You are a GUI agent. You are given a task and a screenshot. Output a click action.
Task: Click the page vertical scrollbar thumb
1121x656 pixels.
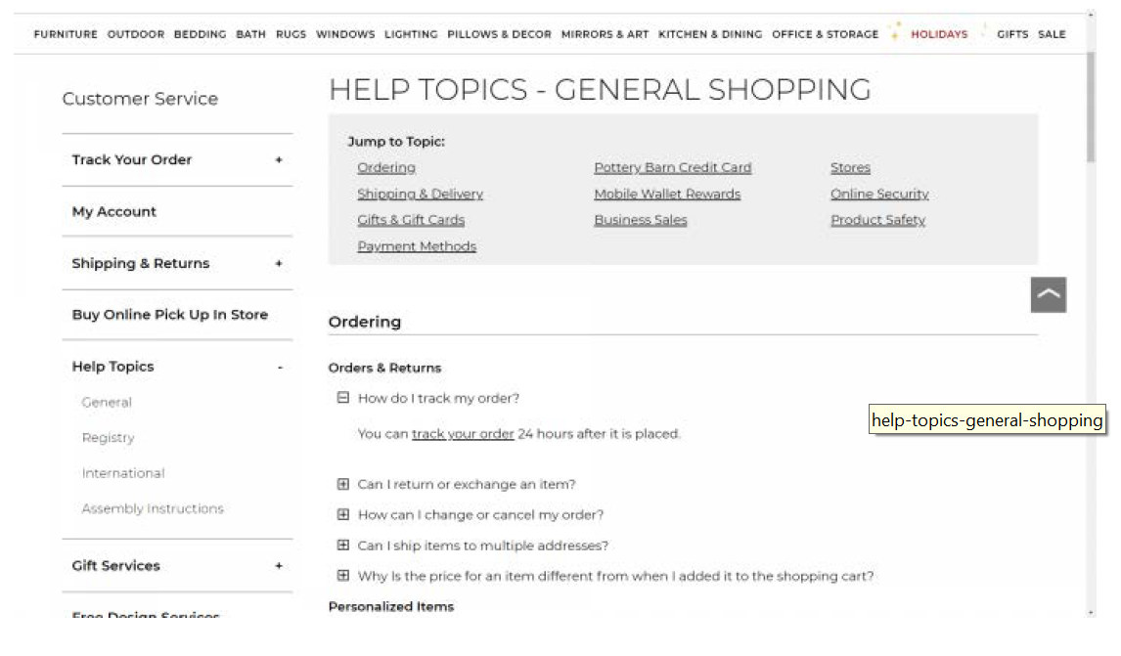coord(1091,108)
